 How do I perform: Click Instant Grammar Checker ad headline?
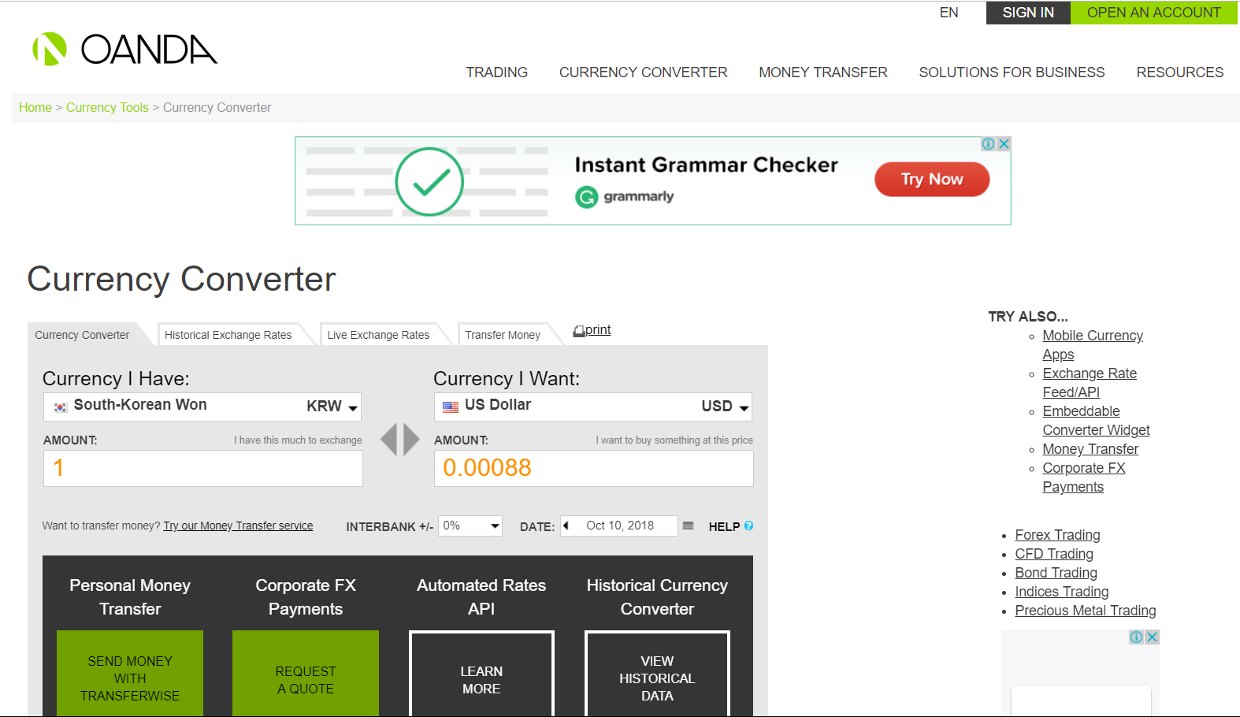tap(707, 165)
